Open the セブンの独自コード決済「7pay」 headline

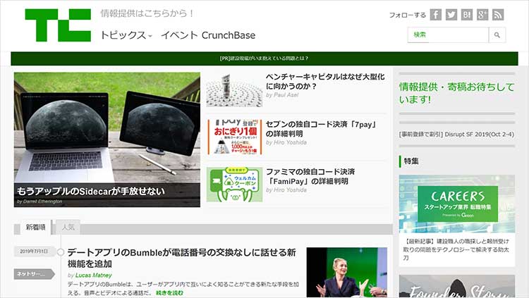pos(321,129)
